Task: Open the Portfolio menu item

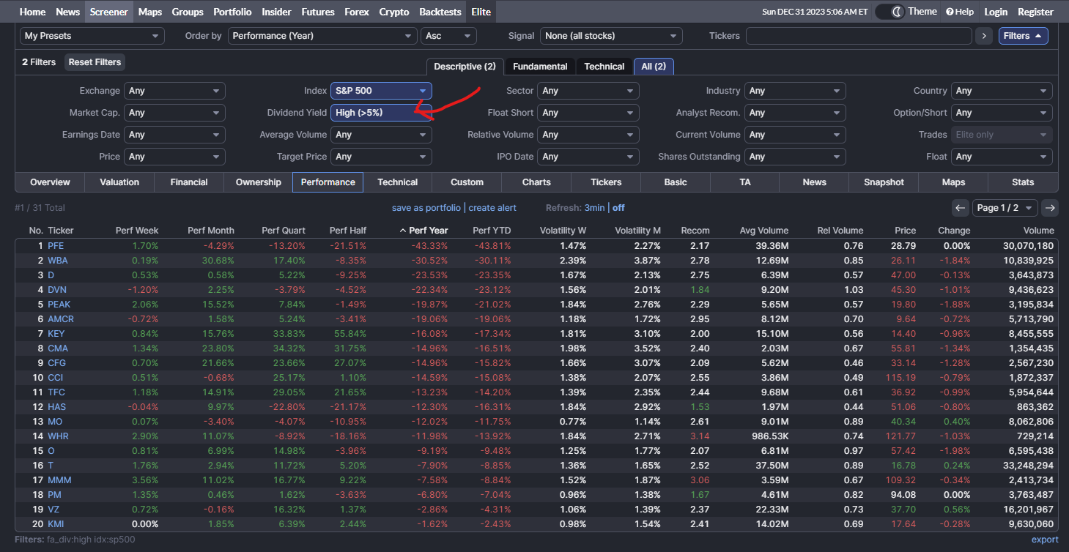Action: tap(232, 12)
